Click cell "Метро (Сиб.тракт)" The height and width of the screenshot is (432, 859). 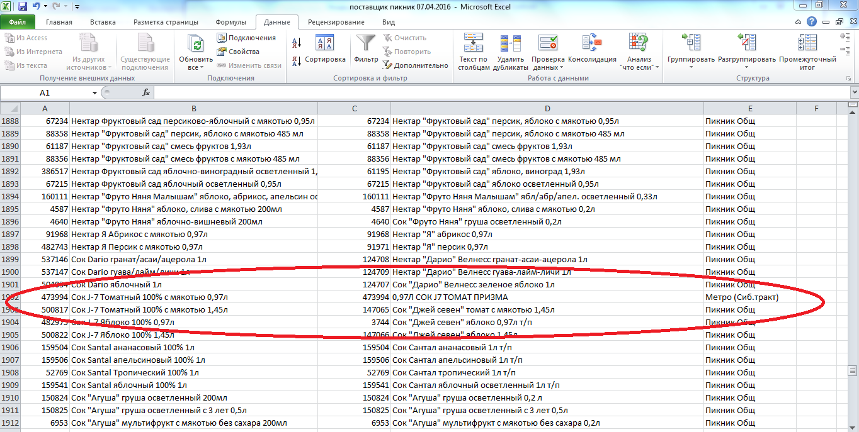750,297
